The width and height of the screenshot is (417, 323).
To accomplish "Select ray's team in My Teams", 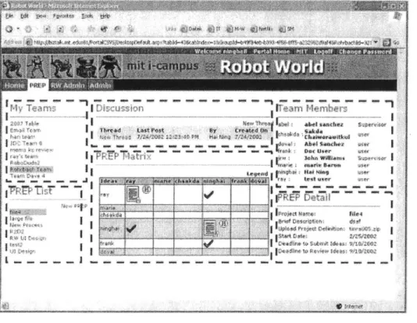I will (24, 156).
